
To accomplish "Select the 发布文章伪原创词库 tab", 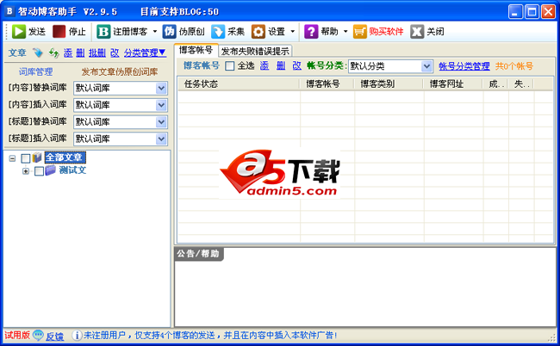I will 120,71.
